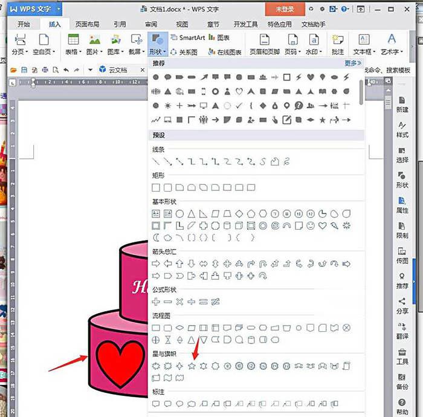This screenshot has height=417, width=423.
Task: Expand the 艺术字 word art dropdown
Action: coord(392,45)
